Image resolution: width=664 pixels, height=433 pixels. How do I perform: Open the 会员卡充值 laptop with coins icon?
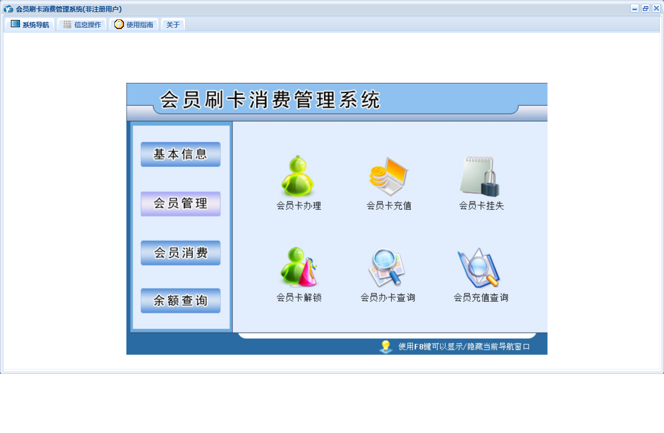pos(388,176)
